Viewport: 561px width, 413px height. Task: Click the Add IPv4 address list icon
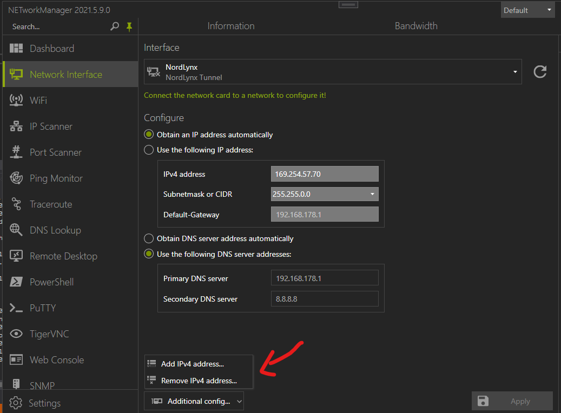pos(151,364)
